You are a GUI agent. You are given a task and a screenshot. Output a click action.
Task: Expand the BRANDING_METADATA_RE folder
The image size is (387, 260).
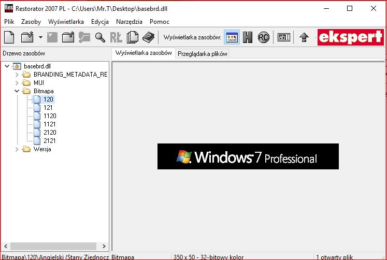[17, 75]
